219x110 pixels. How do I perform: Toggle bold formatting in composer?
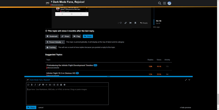32,85
